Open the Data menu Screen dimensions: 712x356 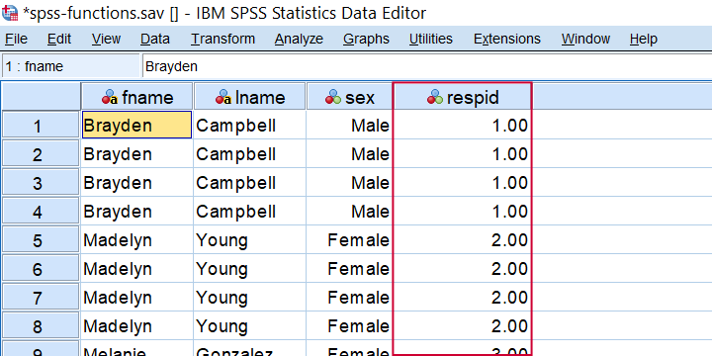(x=155, y=39)
